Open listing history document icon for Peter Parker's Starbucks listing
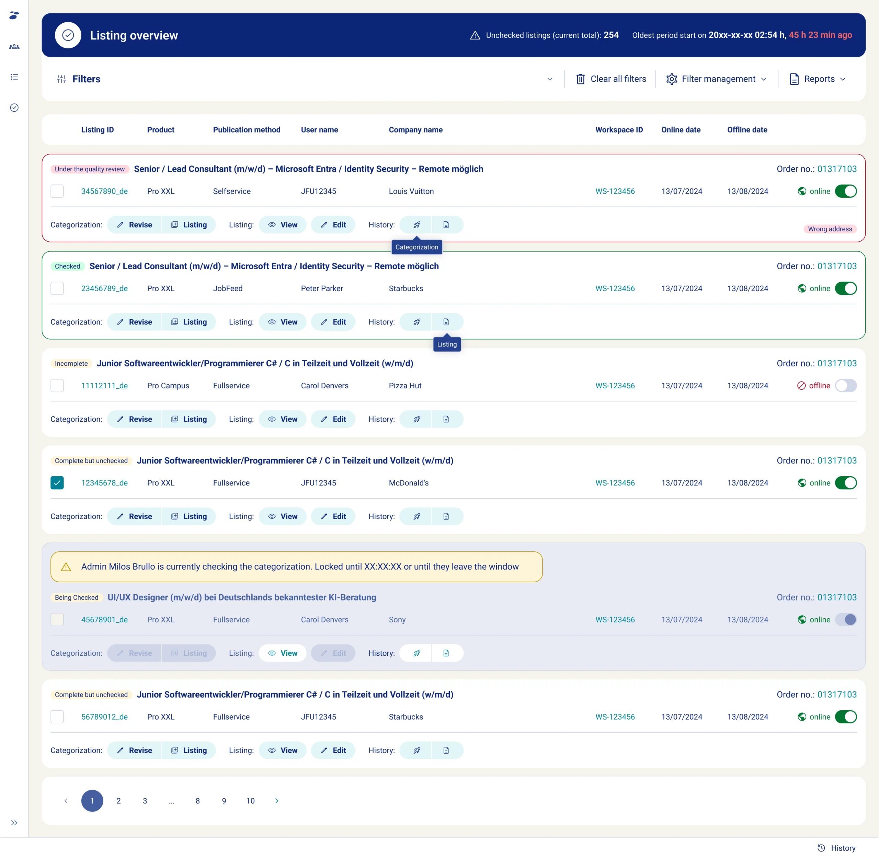Viewport: 879px width, 859px height. tap(446, 322)
